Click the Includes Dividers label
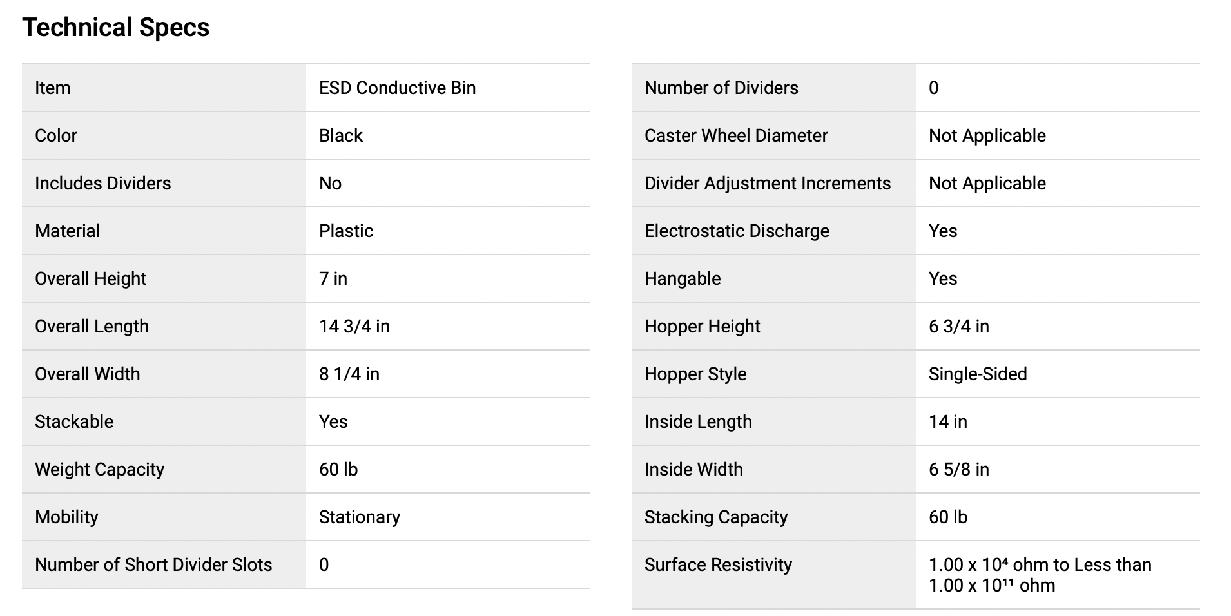This screenshot has height=616, width=1231. (x=103, y=184)
